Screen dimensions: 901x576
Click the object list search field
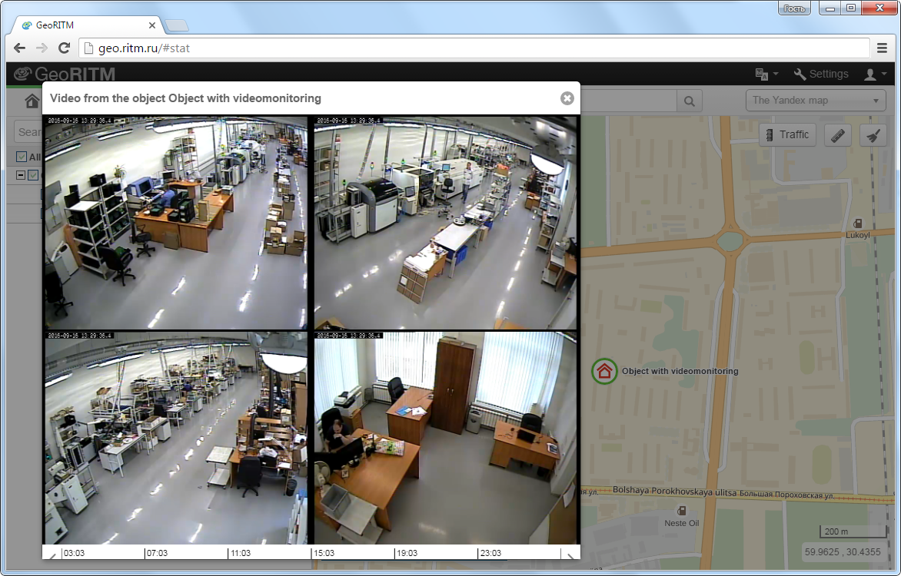click(28, 132)
